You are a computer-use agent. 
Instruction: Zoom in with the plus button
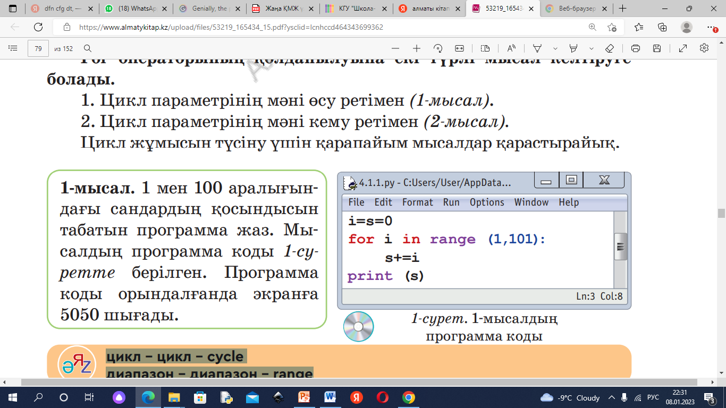pyautogui.click(x=417, y=48)
